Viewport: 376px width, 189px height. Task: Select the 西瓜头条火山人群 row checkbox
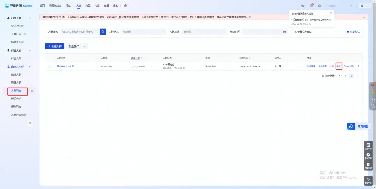click(50, 66)
